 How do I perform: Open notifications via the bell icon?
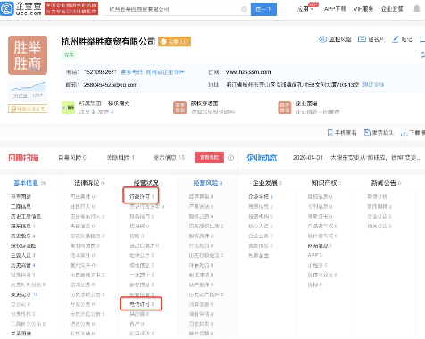pos(417,9)
